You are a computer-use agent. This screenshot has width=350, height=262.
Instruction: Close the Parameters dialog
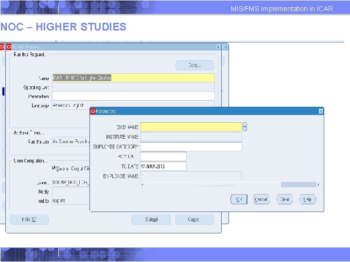coord(320,111)
